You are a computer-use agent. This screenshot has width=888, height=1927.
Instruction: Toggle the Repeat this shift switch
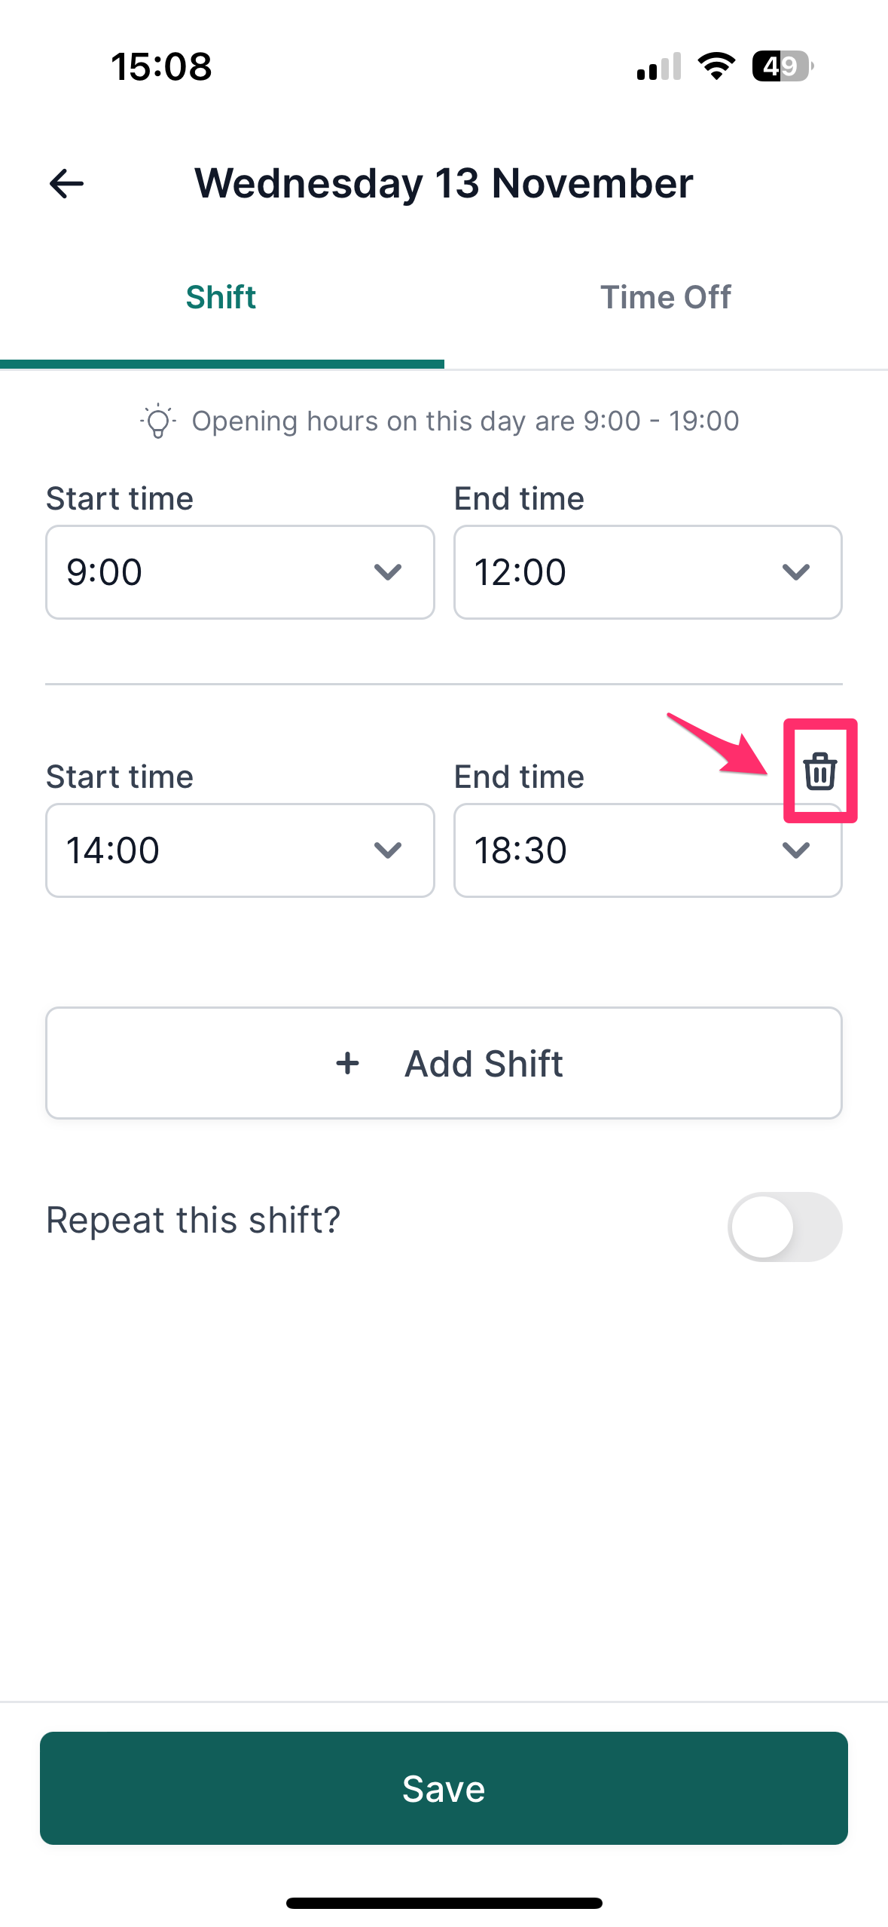pos(785,1227)
